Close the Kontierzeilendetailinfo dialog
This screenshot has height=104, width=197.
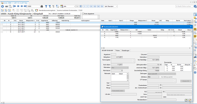tap(191, 27)
